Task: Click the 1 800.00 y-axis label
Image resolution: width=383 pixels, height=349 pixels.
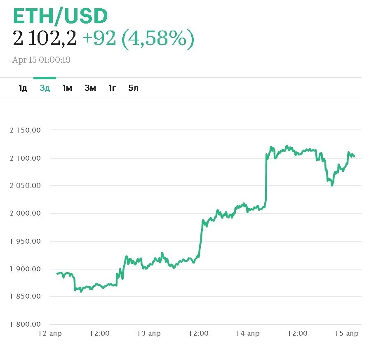Action: point(26,324)
